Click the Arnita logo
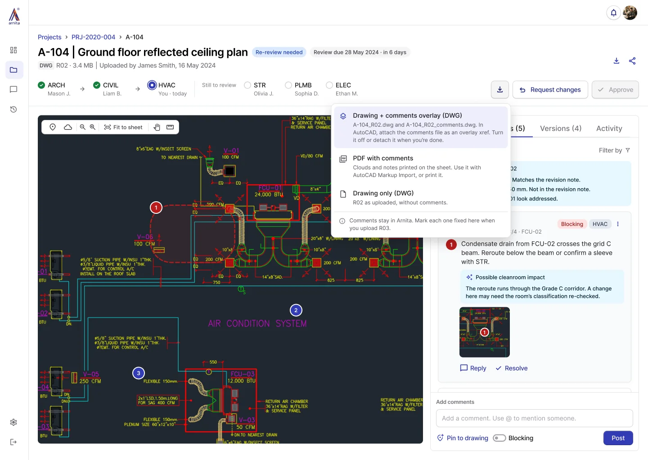Screen dimensions: 648x460 coord(14,15)
